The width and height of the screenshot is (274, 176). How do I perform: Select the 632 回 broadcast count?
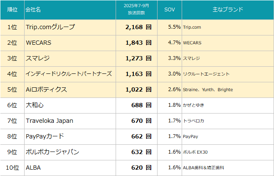click(141, 152)
